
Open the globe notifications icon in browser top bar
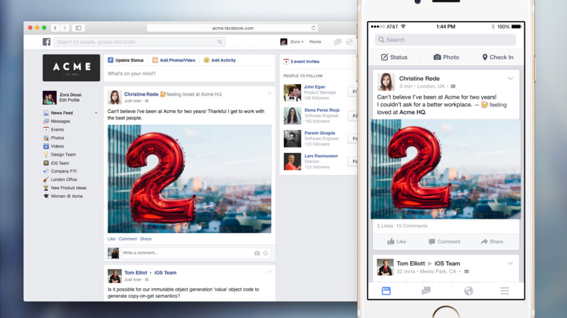[349, 42]
